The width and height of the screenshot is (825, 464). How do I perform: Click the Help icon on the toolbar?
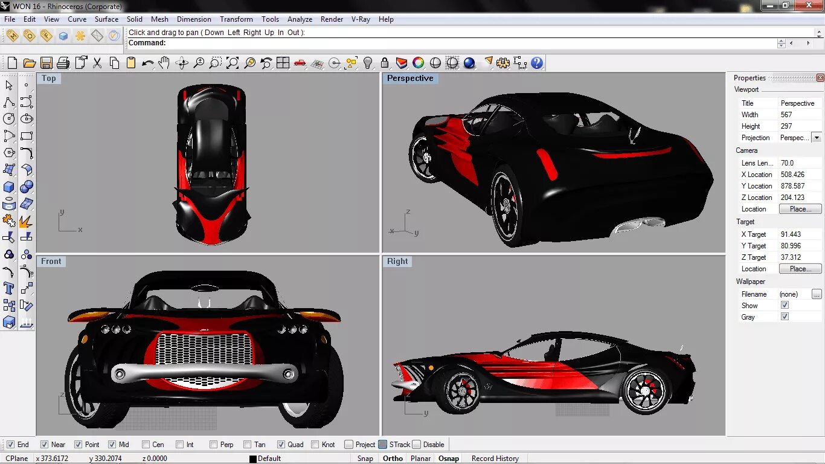(x=537, y=62)
